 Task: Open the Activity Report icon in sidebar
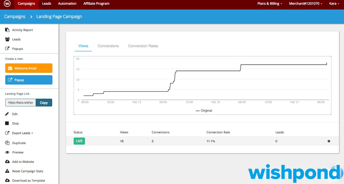pos(7,30)
